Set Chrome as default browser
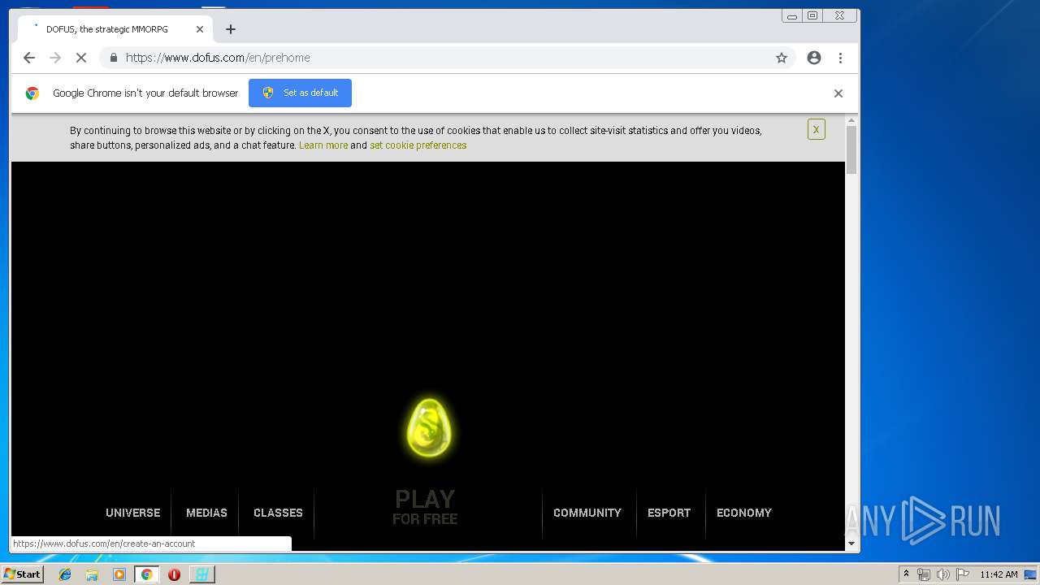 pyautogui.click(x=300, y=93)
